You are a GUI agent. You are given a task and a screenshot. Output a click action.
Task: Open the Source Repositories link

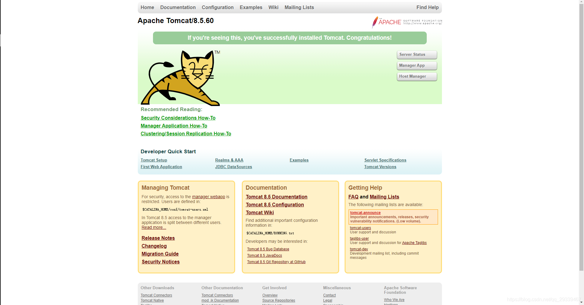279,300
